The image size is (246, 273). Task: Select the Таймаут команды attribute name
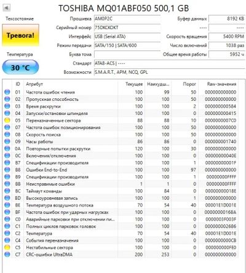coord(44,191)
